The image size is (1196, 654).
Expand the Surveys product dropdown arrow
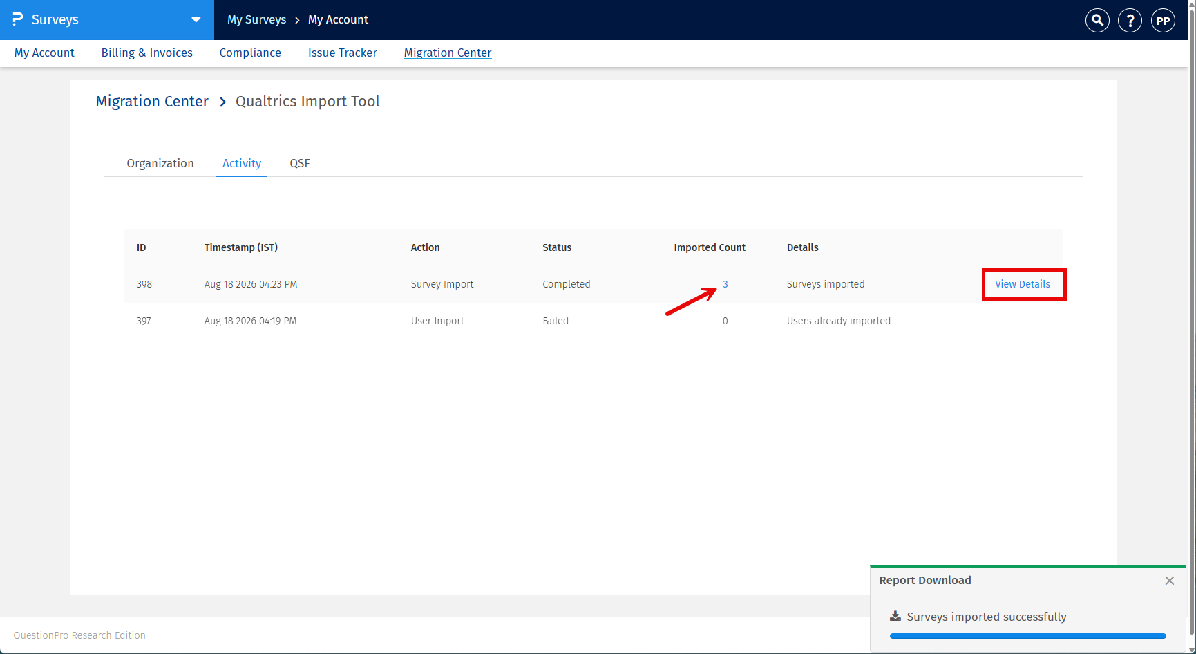(196, 20)
